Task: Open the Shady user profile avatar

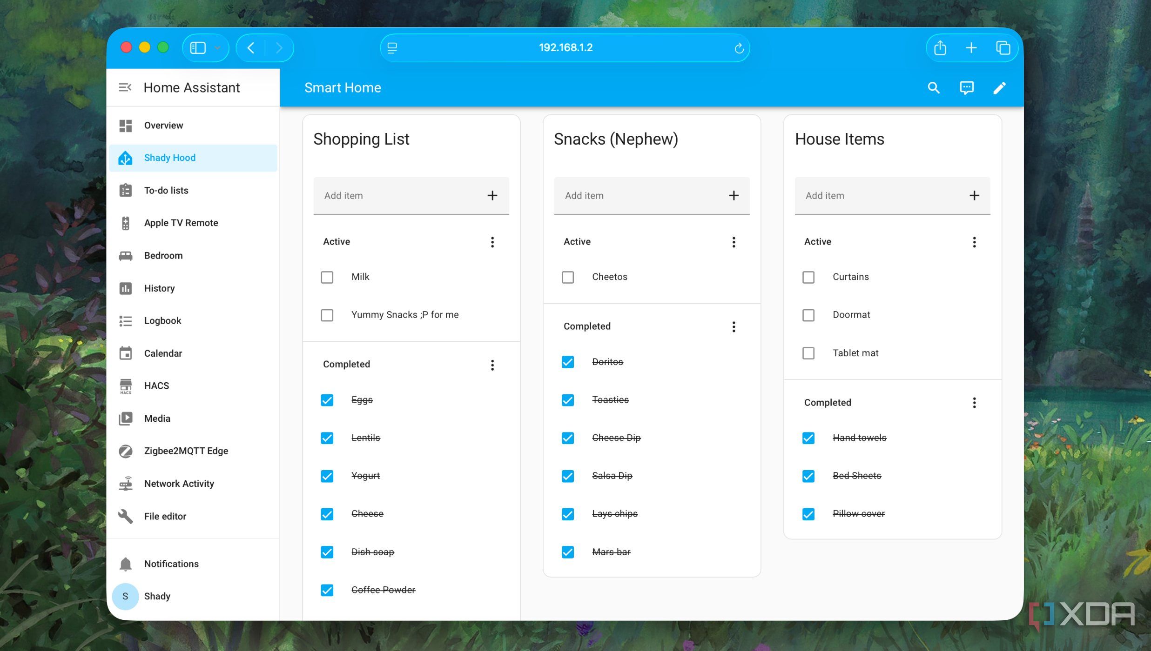Action: point(125,596)
